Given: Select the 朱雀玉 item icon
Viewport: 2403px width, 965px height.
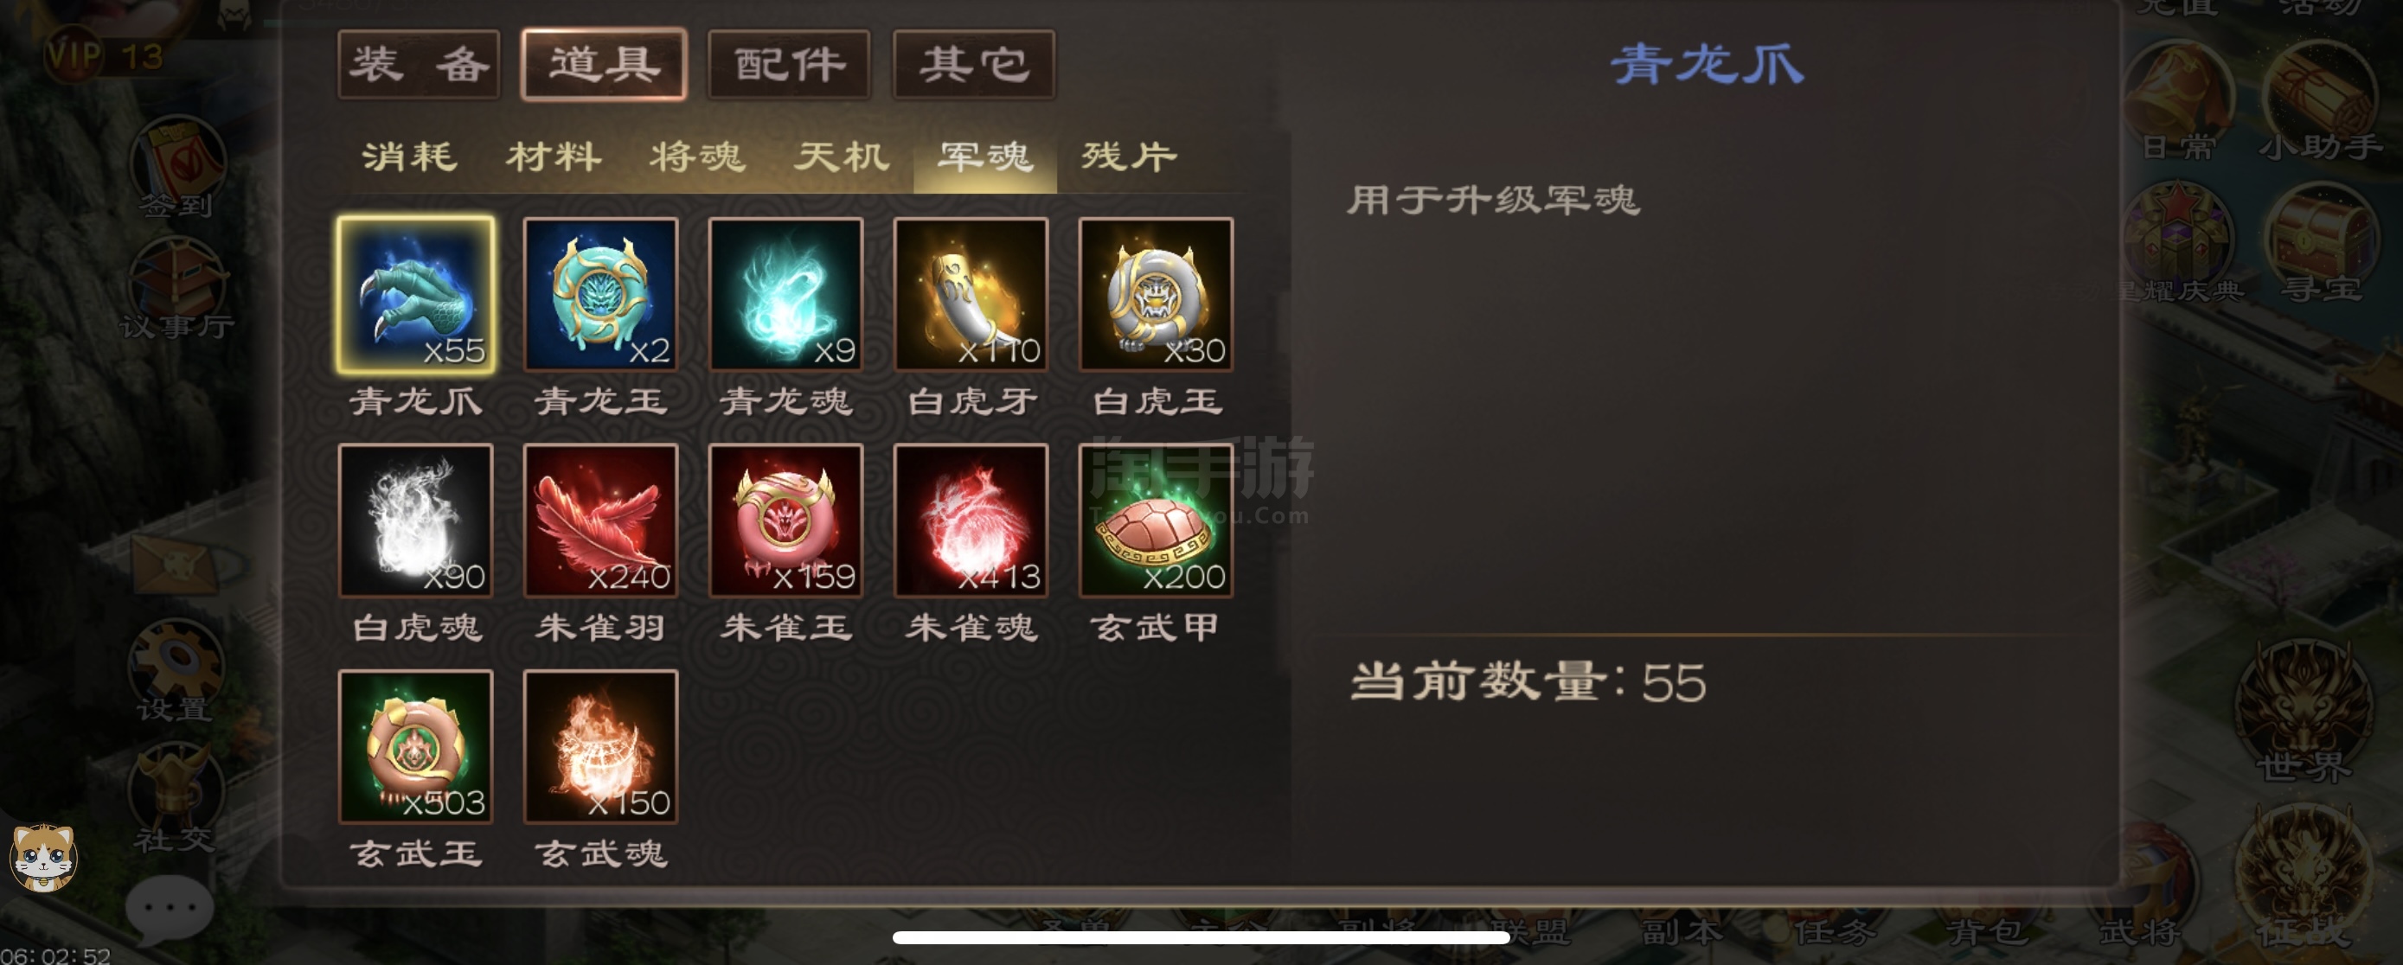Looking at the screenshot, I should [x=785, y=521].
